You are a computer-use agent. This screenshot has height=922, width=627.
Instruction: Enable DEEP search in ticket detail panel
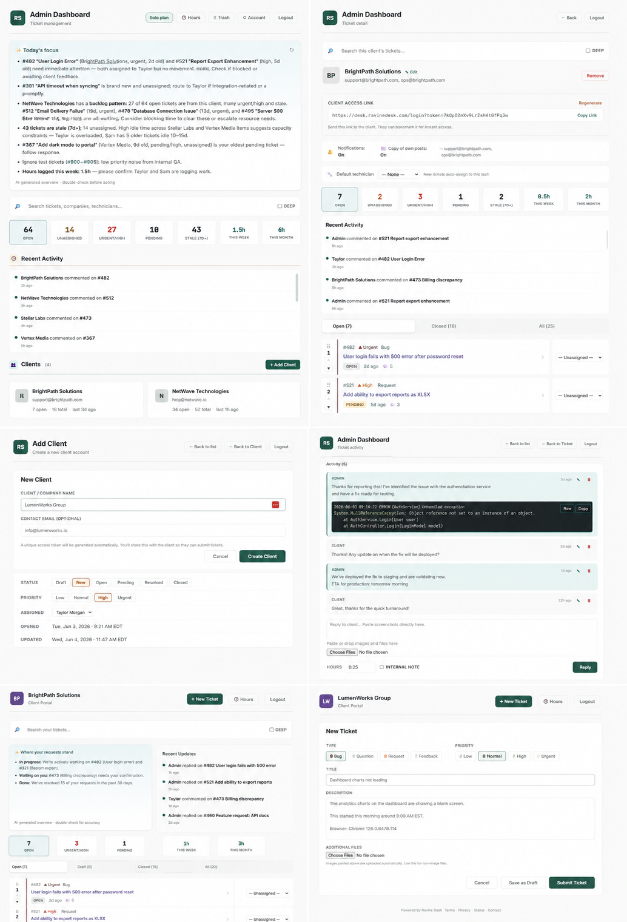588,51
